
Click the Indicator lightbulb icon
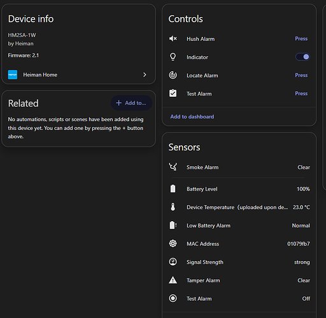173,57
